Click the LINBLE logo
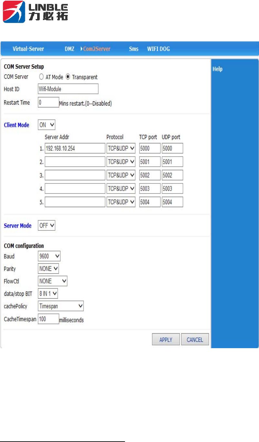The image size is (259, 442). (36, 12)
